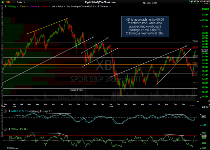Click the 0.65 MACD value label
210x150 pixels.
click(x=203, y=117)
